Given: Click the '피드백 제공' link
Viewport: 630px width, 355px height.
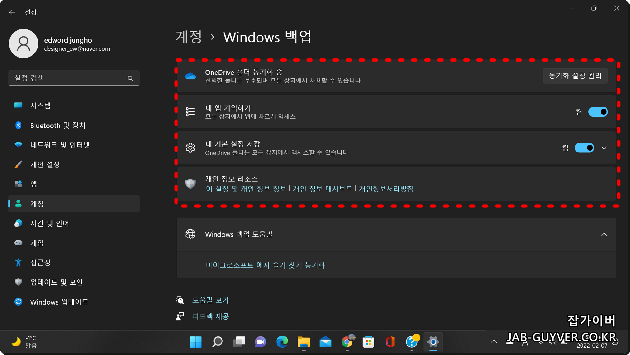Looking at the screenshot, I should pyautogui.click(x=210, y=317).
